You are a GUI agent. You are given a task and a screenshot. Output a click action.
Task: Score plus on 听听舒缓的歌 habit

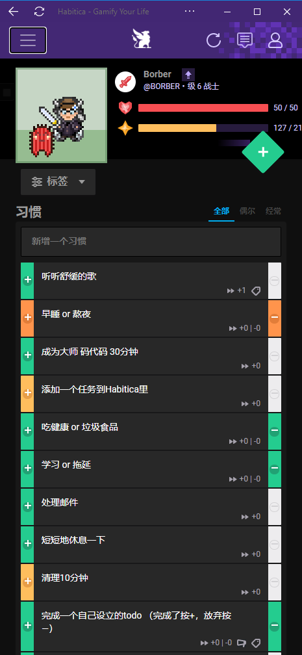pyautogui.click(x=27, y=281)
